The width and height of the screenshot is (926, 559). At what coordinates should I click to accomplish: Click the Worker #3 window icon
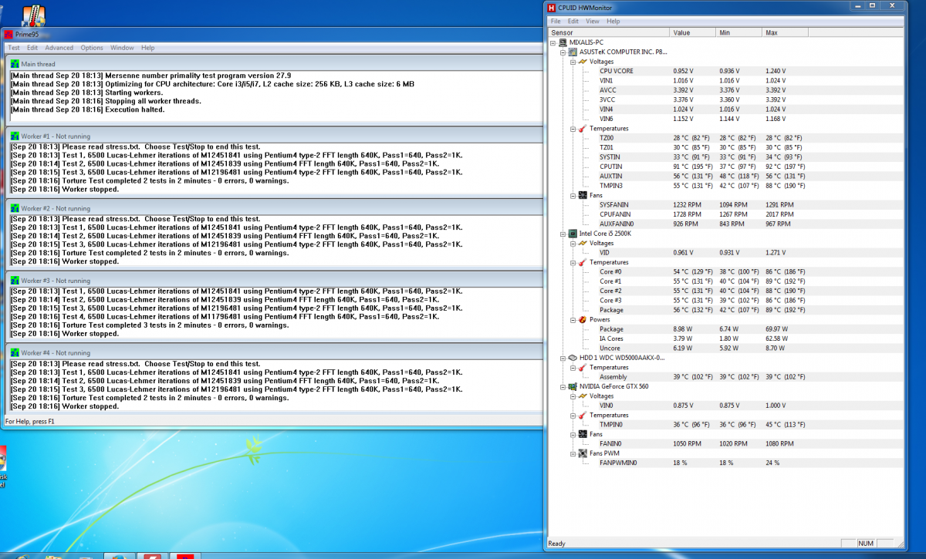pos(15,281)
